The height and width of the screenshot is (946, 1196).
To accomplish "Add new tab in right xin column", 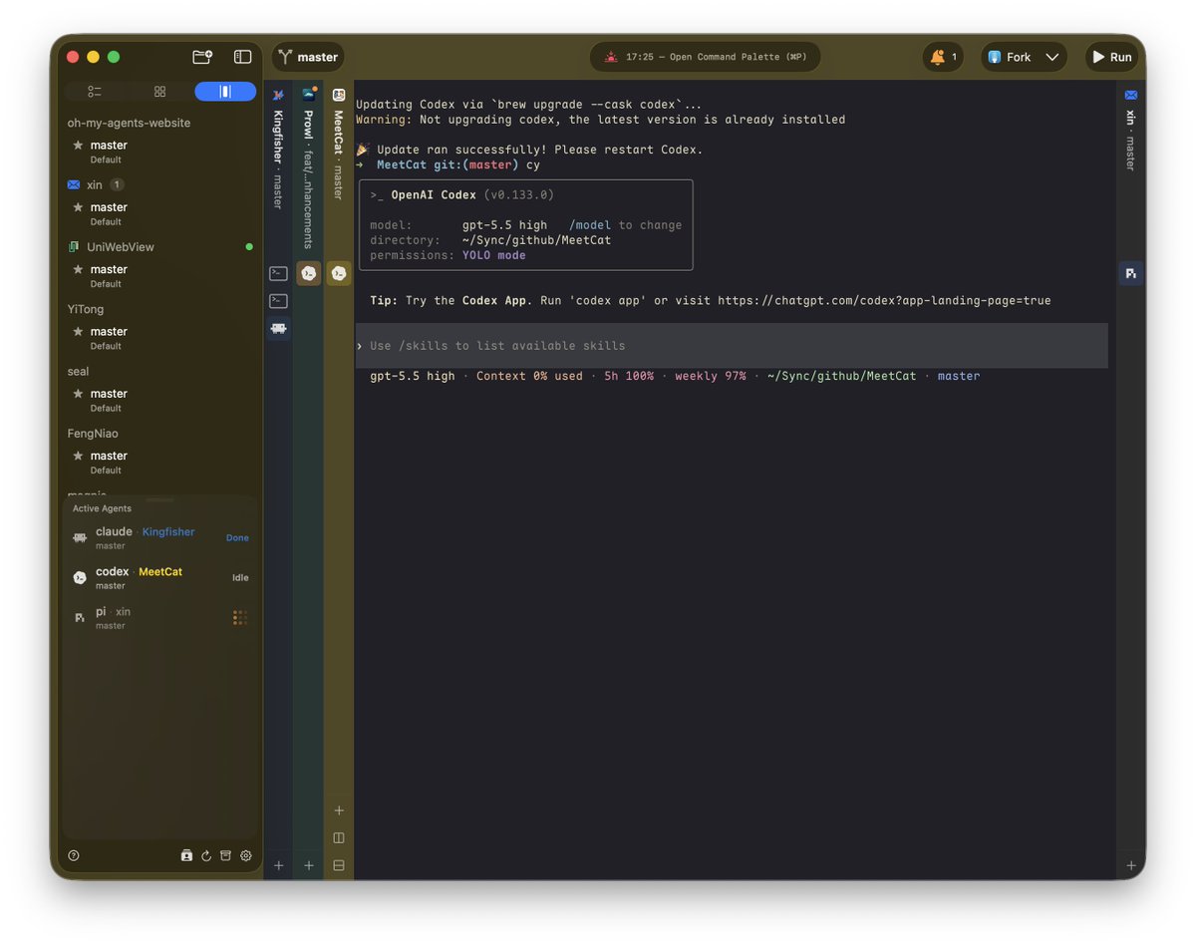I will pos(1130,865).
